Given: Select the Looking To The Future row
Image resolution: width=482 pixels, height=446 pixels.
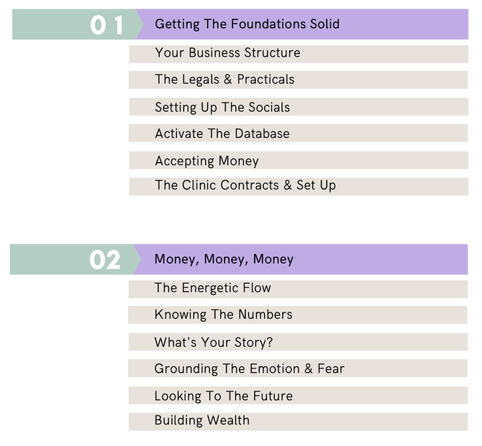Looking at the screenshot, I should point(298,395).
